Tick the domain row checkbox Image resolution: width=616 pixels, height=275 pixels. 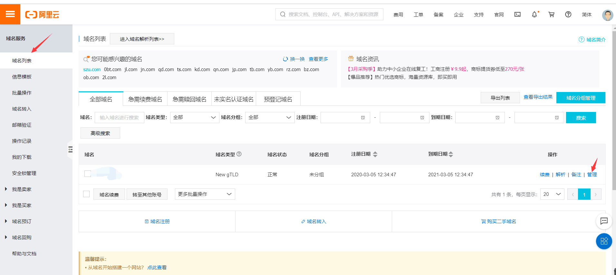[x=88, y=174]
